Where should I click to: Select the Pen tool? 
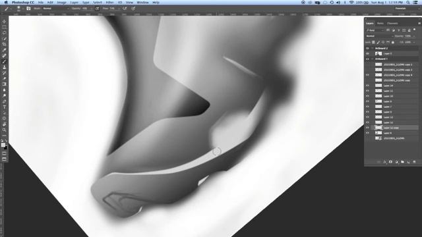click(4, 101)
